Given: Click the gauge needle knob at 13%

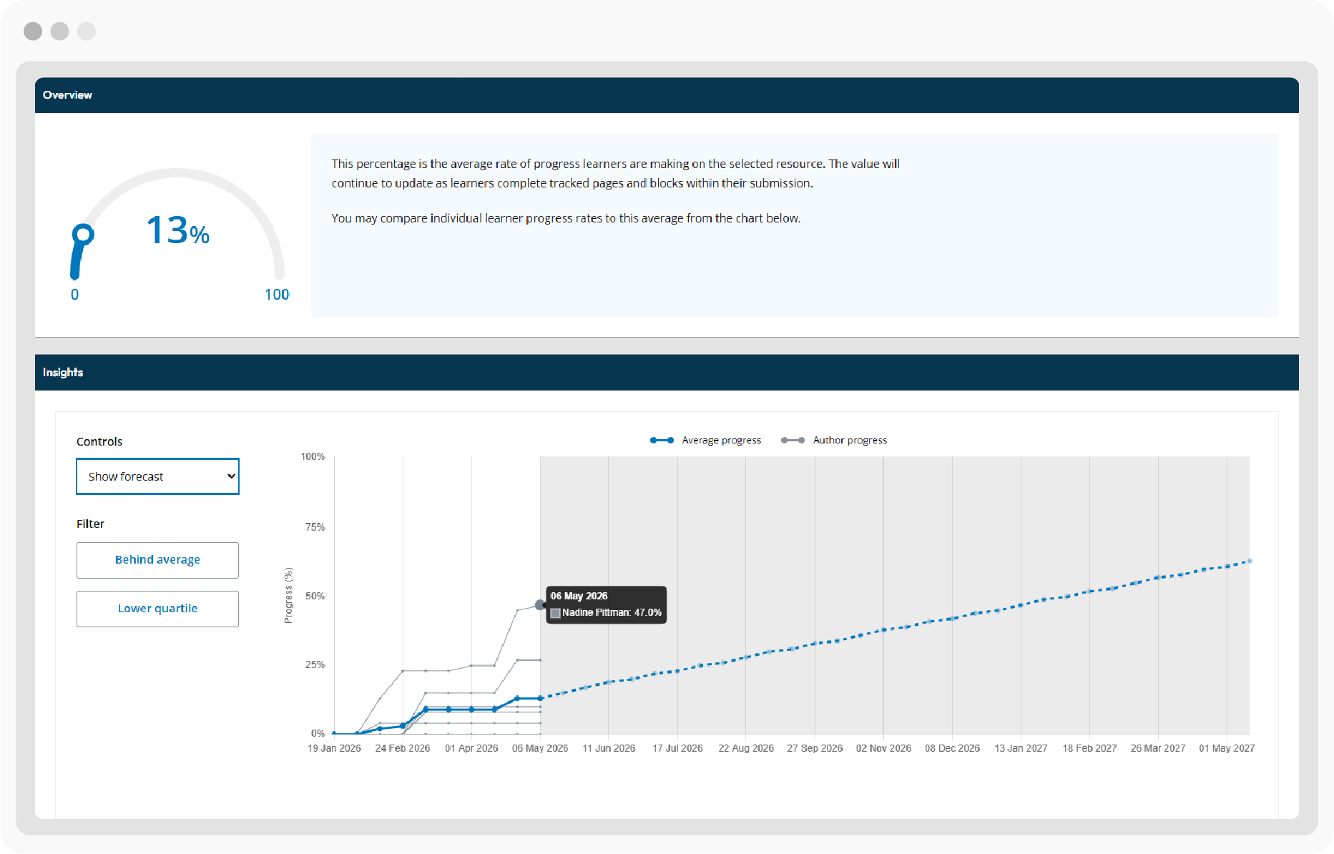Looking at the screenshot, I should 83,234.
